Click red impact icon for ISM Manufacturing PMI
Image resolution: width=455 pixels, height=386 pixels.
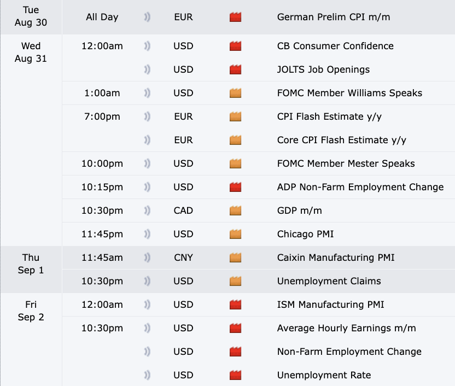pyautogui.click(x=235, y=305)
